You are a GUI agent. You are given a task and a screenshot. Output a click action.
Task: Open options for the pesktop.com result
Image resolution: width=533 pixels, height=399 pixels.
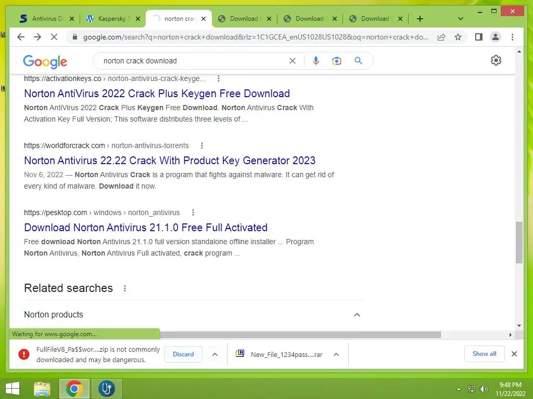193,212
